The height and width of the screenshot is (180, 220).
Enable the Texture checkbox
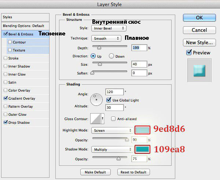tap(10, 50)
